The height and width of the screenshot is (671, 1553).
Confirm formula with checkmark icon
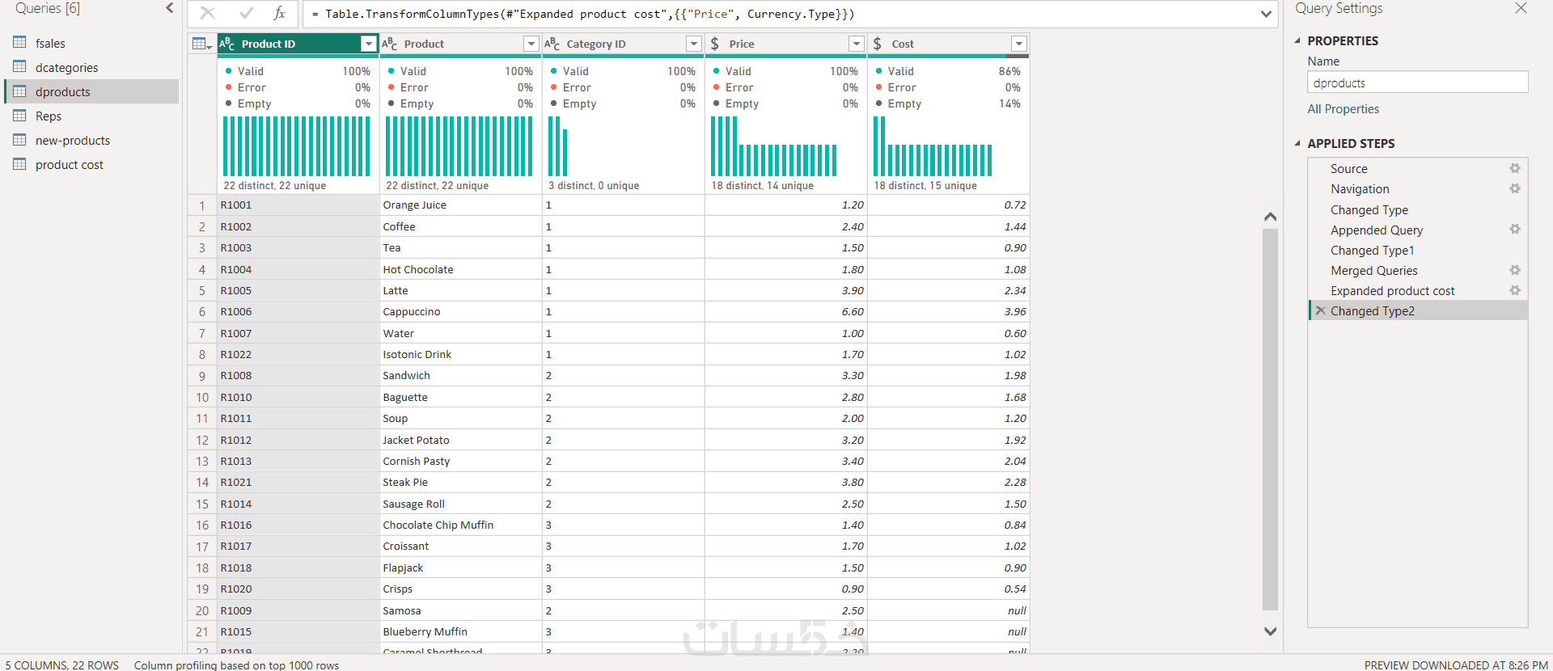(247, 13)
